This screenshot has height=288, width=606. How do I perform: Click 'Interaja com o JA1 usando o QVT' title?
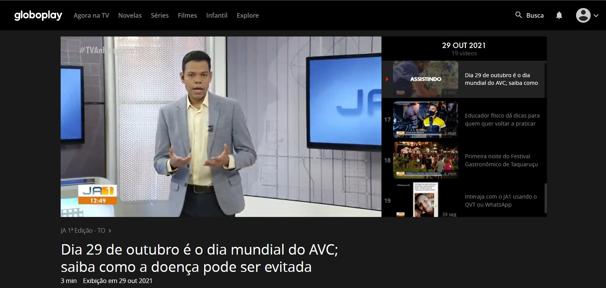[501, 200]
